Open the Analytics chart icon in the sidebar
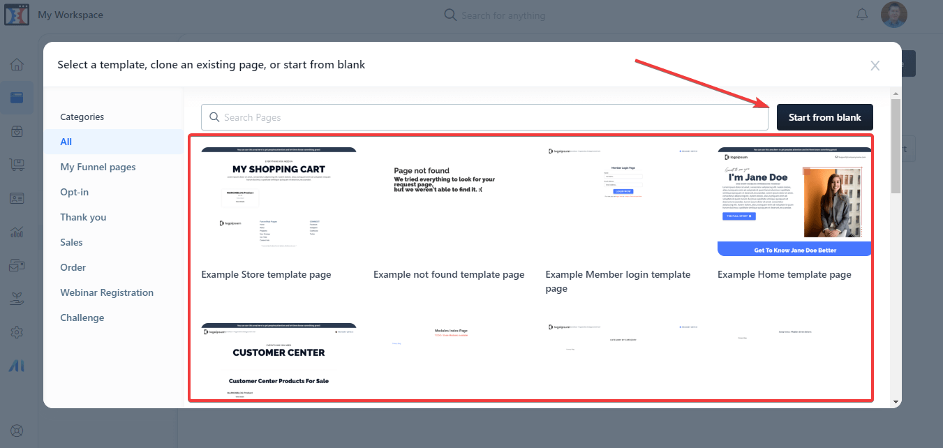Viewport: 943px width, 448px height. click(x=17, y=231)
